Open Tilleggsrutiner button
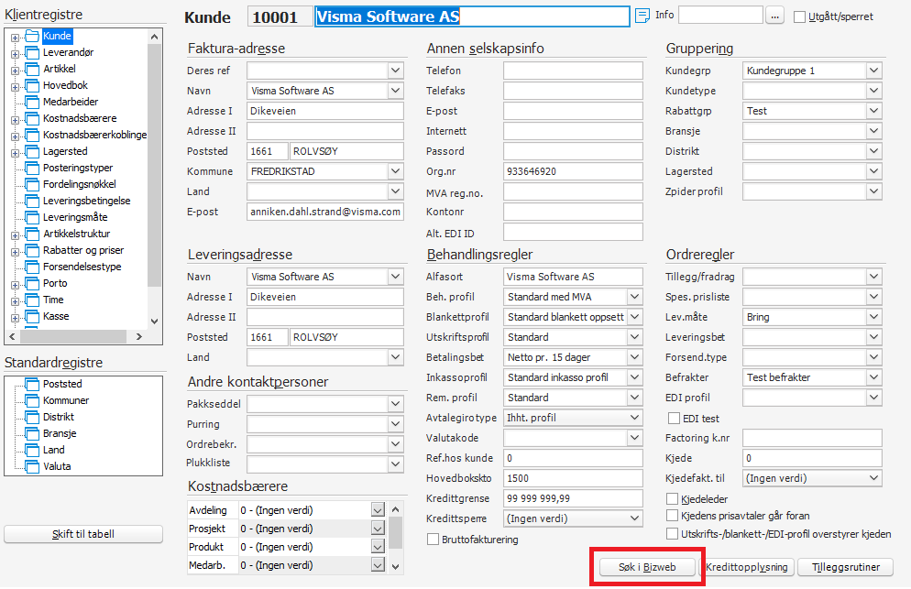Image resolution: width=911 pixels, height=589 pixels. (x=845, y=568)
